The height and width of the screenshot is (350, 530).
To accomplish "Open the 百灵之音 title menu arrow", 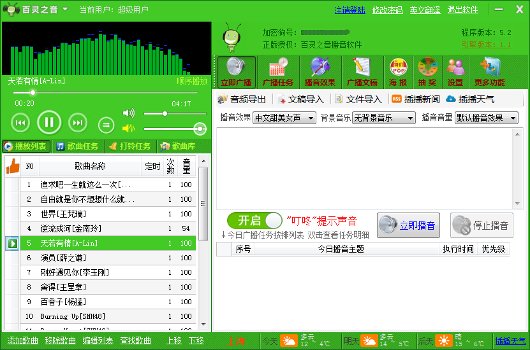I will pyautogui.click(x=65, y=9).
